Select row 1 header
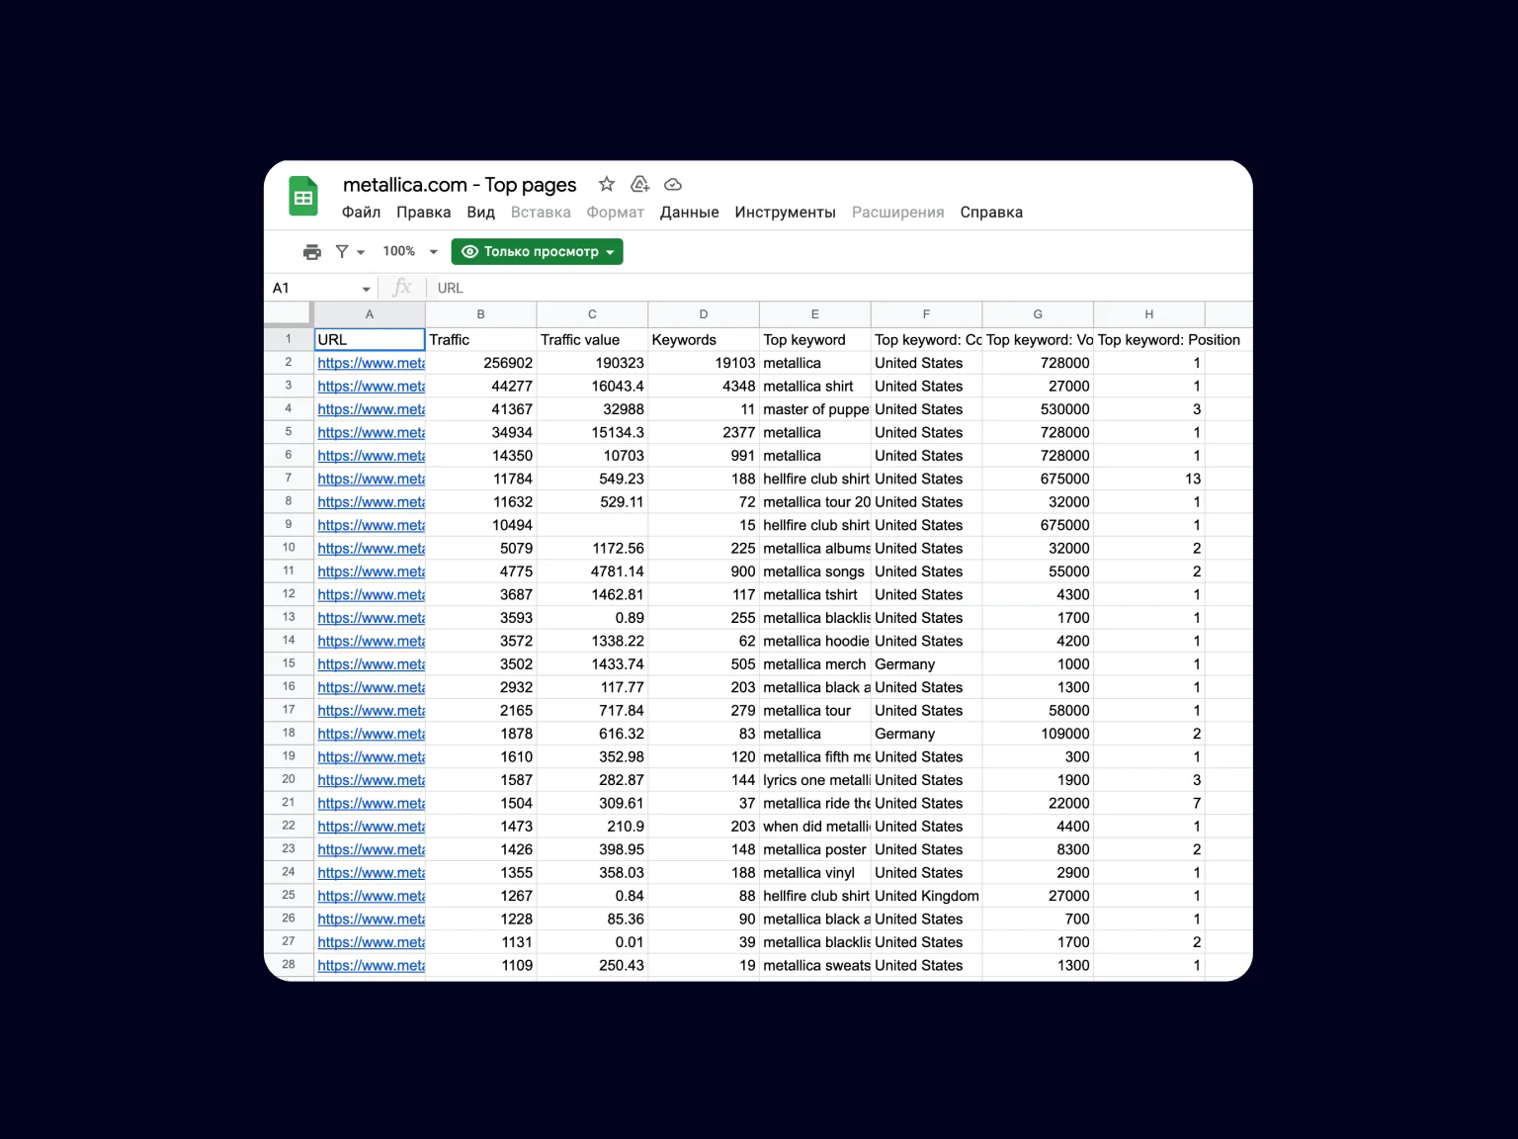Image resolution: width=1518 pixels, height=1139 pixels. click(289, 339)
